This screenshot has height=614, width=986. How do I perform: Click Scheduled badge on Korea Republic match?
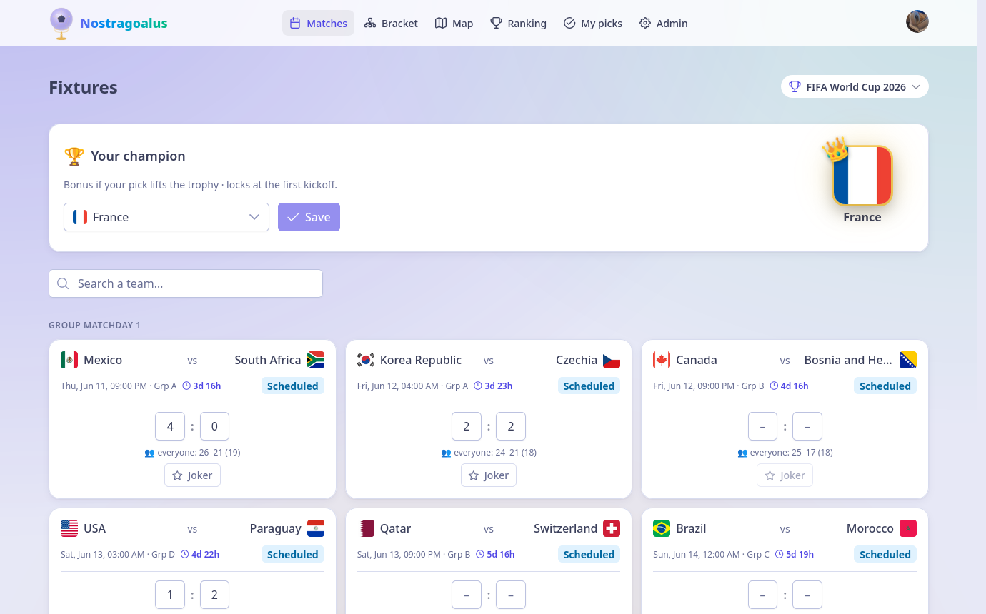coord(589,386)
